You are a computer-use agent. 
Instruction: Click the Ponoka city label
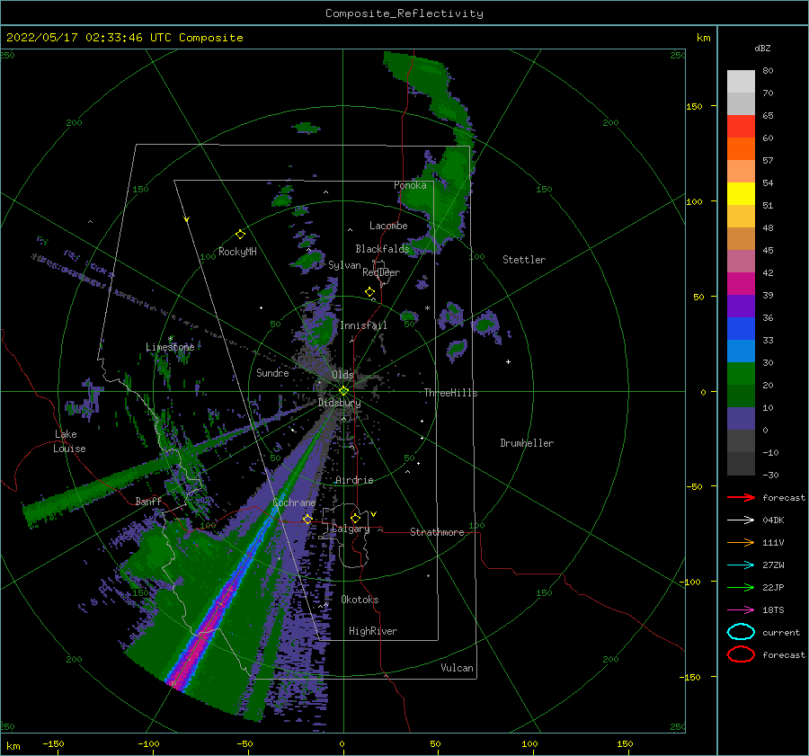(x=410, y=185)
